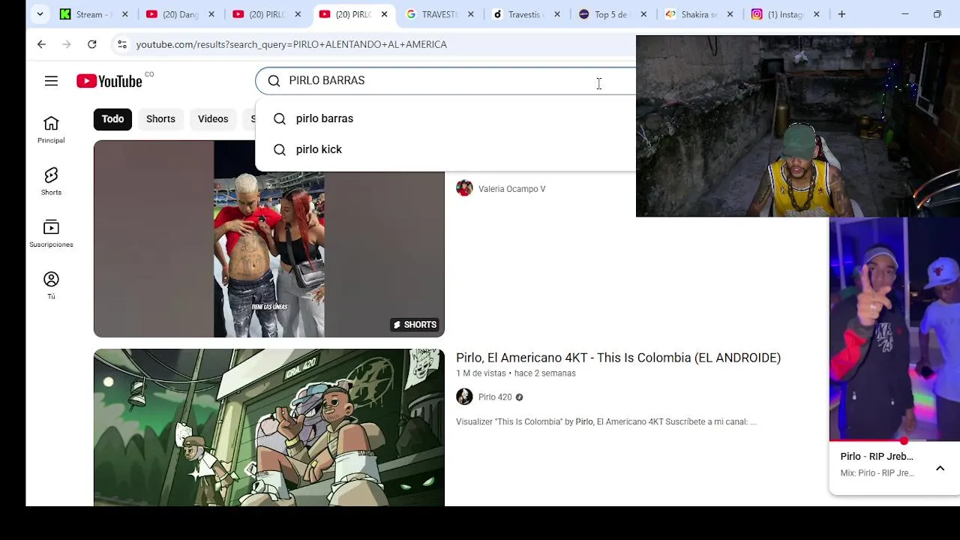
Task: Click 'Mix: Pirlo - RIP Jre...' playlist text
Action: (877, 473)
